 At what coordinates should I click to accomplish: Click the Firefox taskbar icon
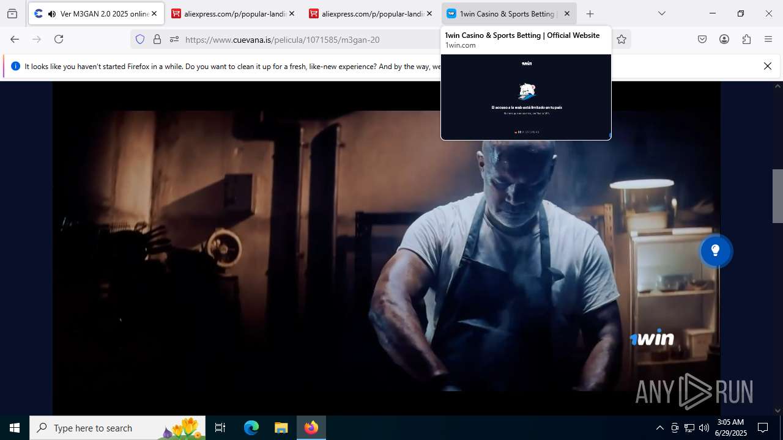(311, 428)
